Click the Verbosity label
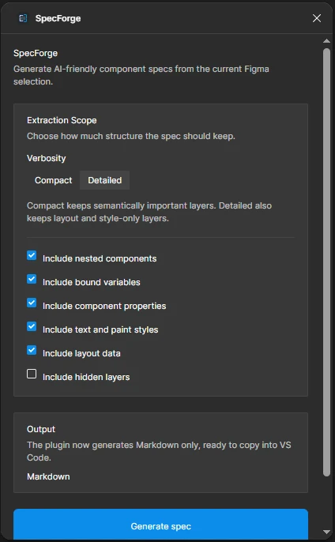 [47, 158]
